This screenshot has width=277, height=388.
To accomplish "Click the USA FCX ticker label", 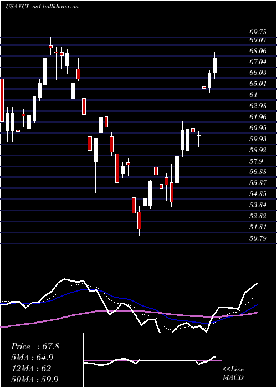I will [18, 7].
